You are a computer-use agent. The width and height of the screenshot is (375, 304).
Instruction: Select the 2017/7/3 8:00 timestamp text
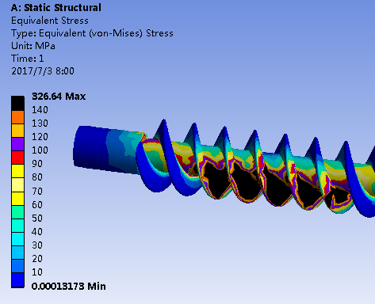coord(43,71)
